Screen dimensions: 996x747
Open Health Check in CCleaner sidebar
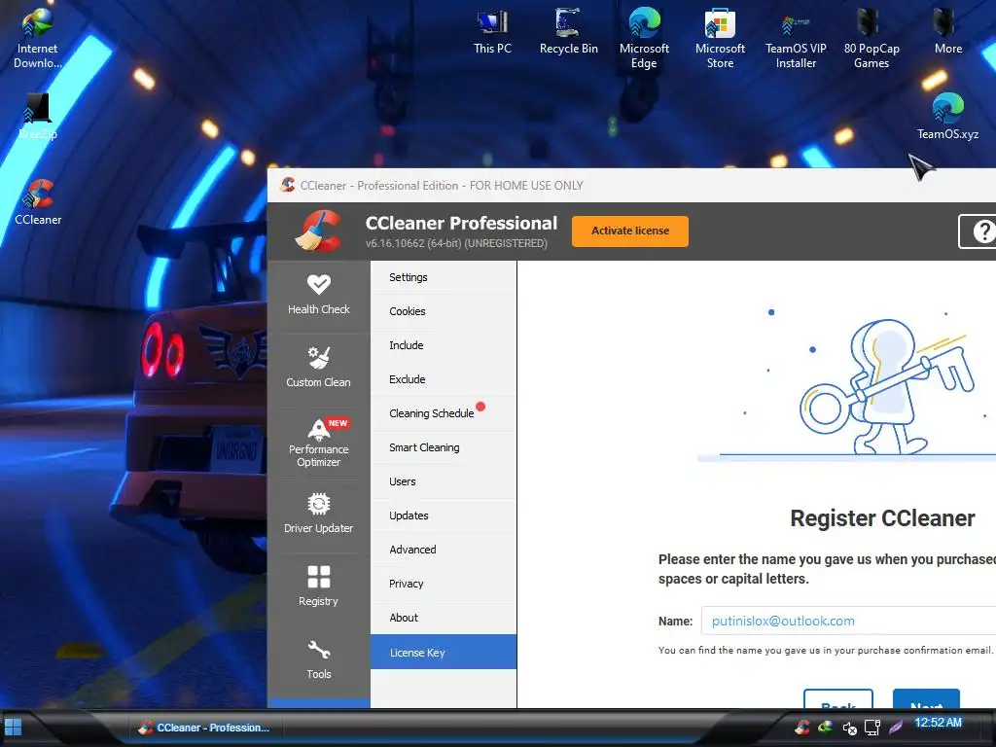[318, 296]
